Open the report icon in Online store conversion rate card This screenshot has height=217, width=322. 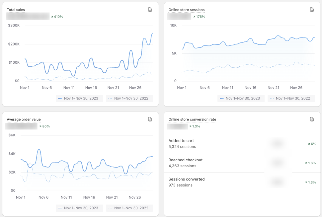point(312,119)
